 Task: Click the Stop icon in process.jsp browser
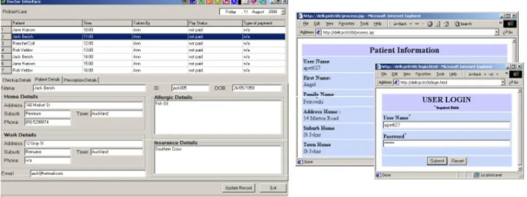(429, 24)
